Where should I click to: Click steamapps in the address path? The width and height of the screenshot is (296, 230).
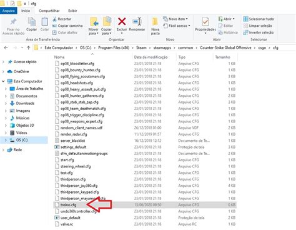point(162,47)
